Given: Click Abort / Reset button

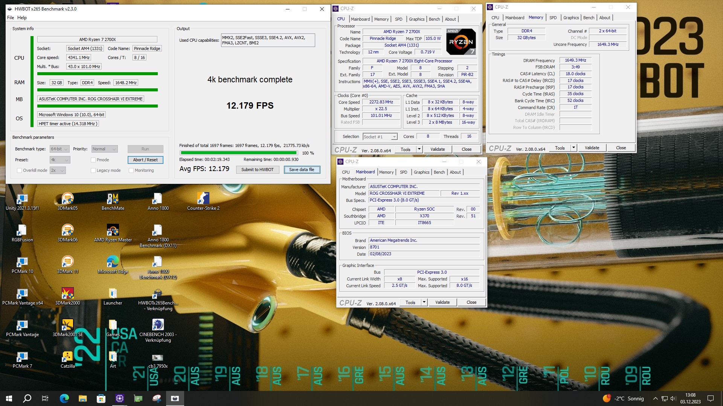Looking at the screenshot, I should click(145, 160).
